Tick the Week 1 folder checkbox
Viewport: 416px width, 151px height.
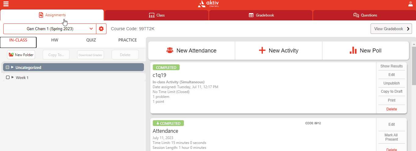pos(8,77)
